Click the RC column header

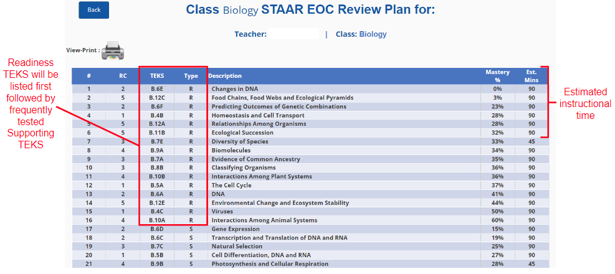click(123, 76)
